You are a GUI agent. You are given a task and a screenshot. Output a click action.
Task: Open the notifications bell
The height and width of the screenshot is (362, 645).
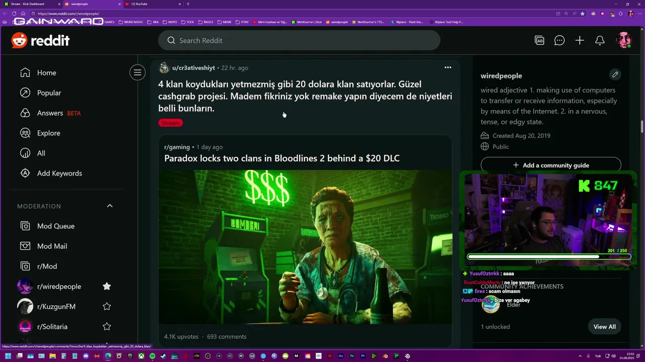[x=600, y=41]
